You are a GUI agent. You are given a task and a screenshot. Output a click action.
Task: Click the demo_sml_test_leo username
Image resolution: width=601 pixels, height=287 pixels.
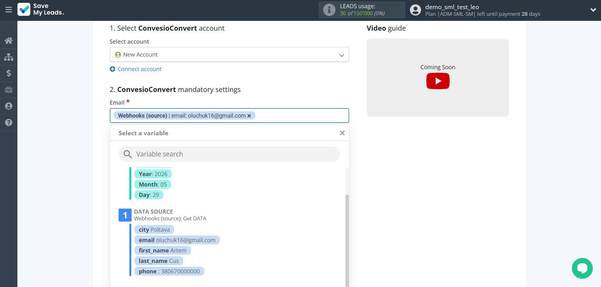(x=452, y=7)
